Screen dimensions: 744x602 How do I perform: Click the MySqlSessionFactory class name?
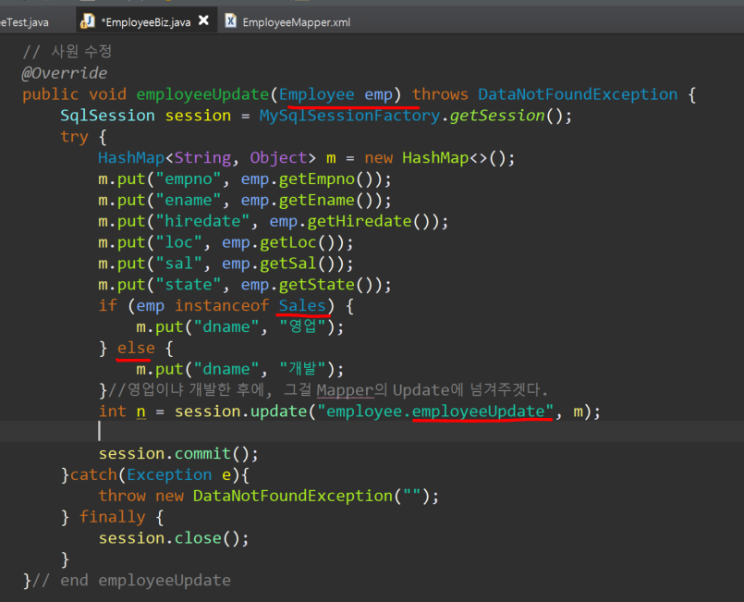(x=349, y=116)
